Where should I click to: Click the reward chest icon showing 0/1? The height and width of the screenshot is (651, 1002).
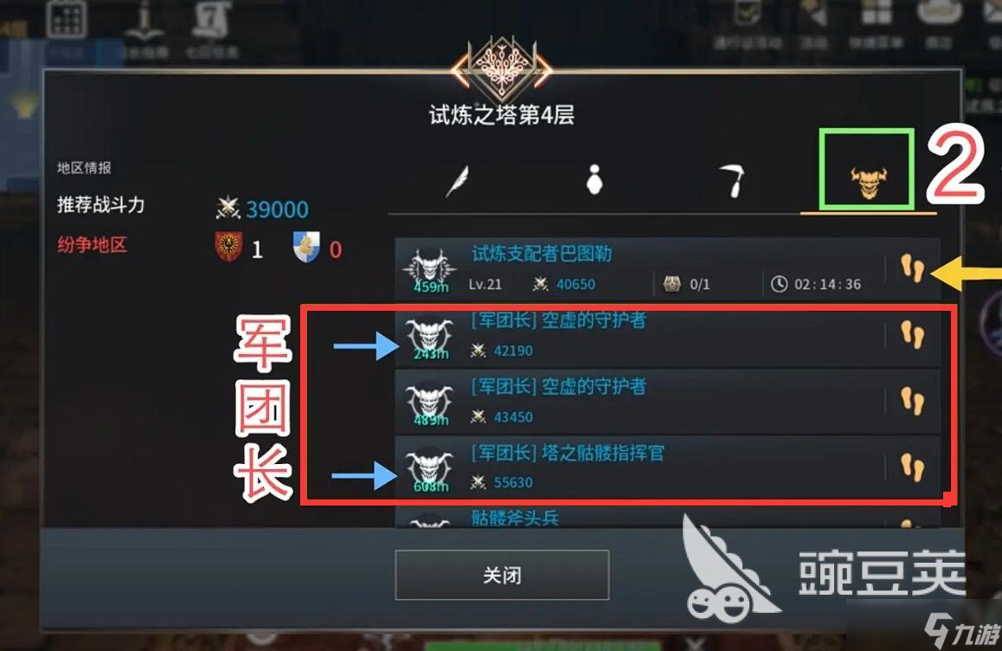click(x=671, y=284)
